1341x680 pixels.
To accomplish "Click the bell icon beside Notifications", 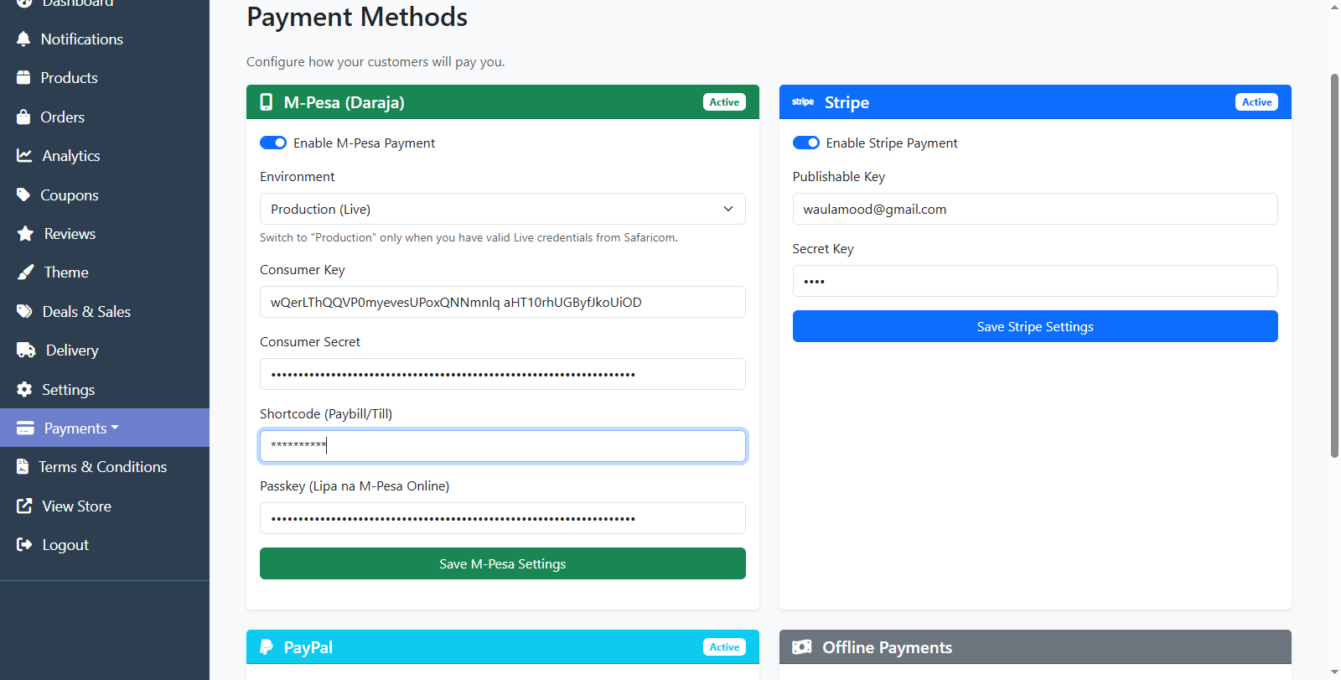I will [23, 39].
